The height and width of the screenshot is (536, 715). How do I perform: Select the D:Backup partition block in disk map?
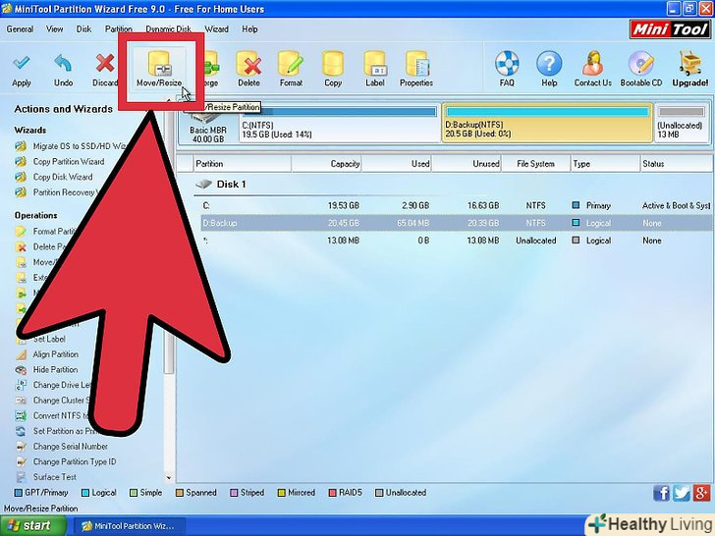pyautogui.click(x=547, y=123)
